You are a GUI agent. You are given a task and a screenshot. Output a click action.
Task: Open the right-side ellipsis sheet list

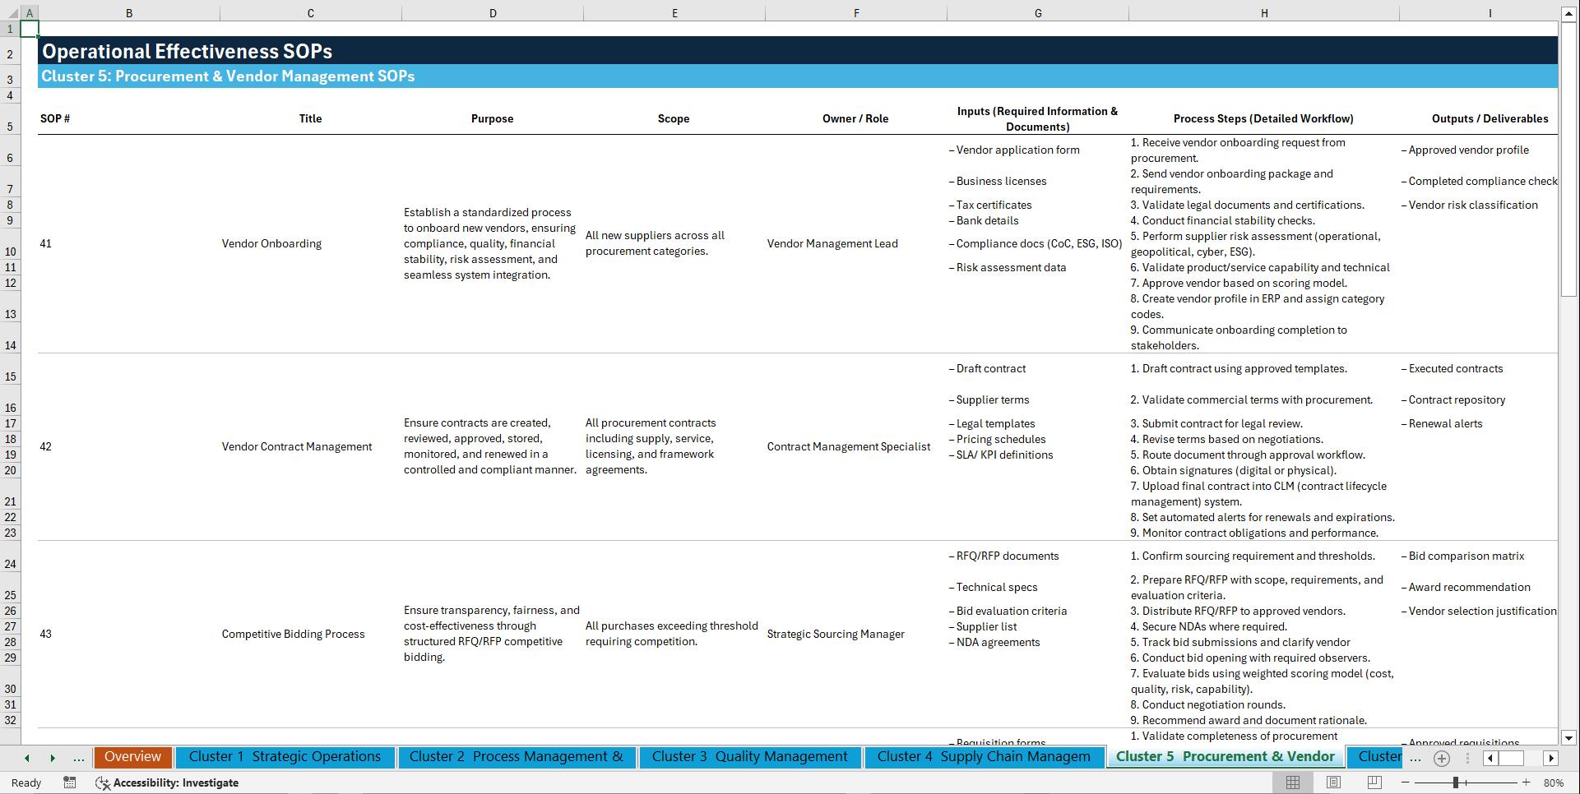click(x=1416, y=758)
